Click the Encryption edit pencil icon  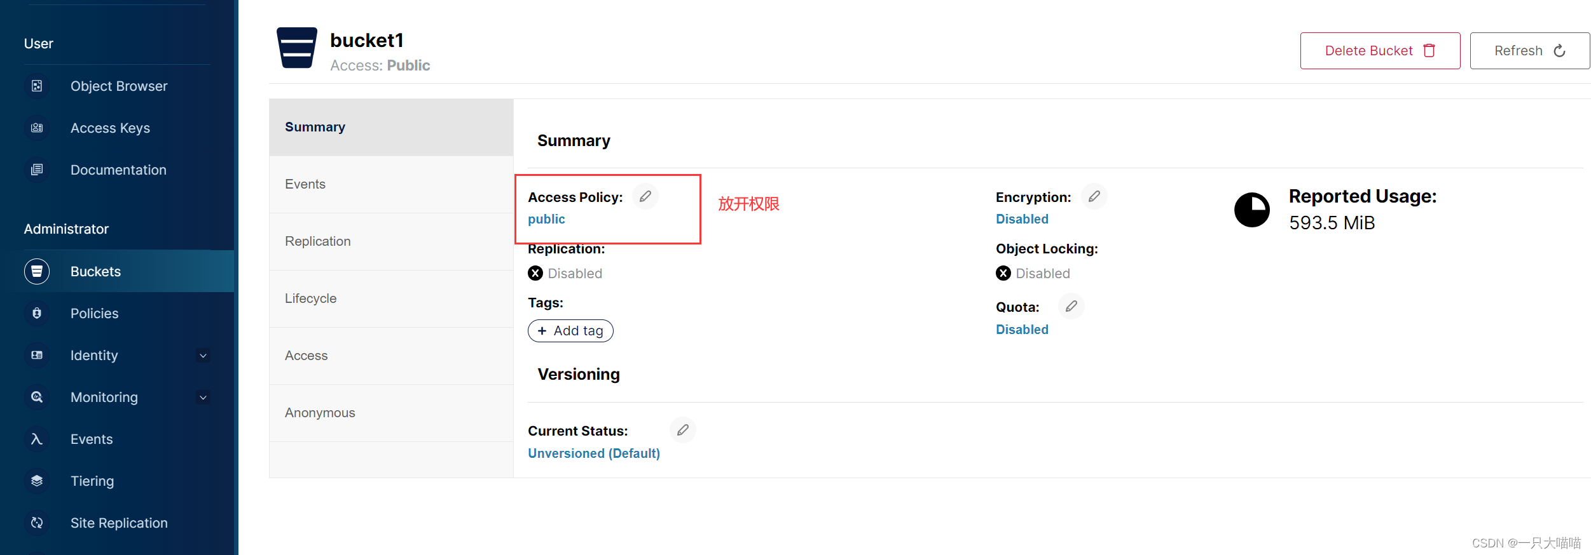click(1094, 197)
